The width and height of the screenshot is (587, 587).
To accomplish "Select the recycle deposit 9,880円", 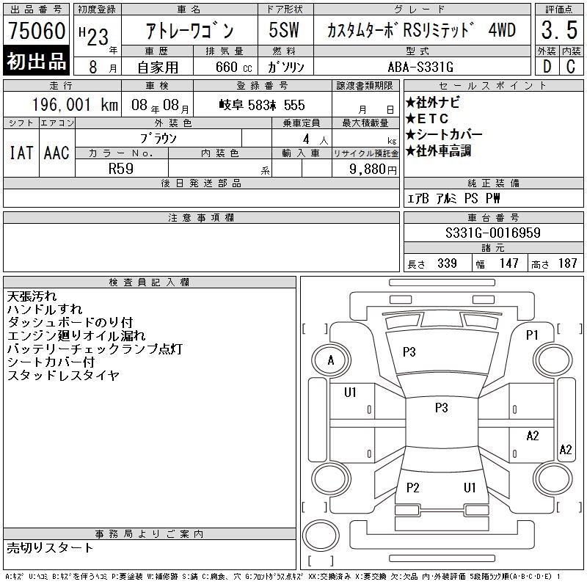I will click(x=373, y=169).
